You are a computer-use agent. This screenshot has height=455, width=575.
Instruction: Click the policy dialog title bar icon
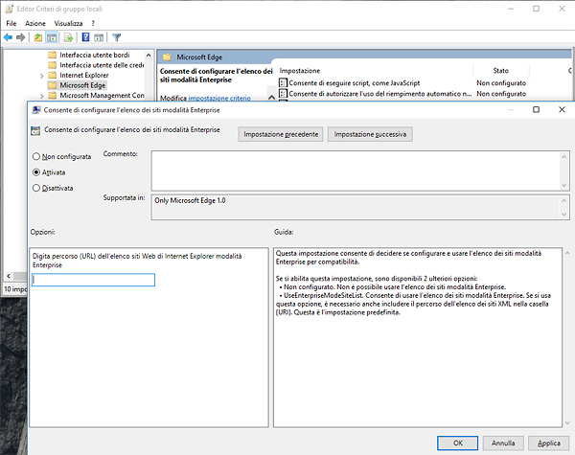[x=36, y=110]
